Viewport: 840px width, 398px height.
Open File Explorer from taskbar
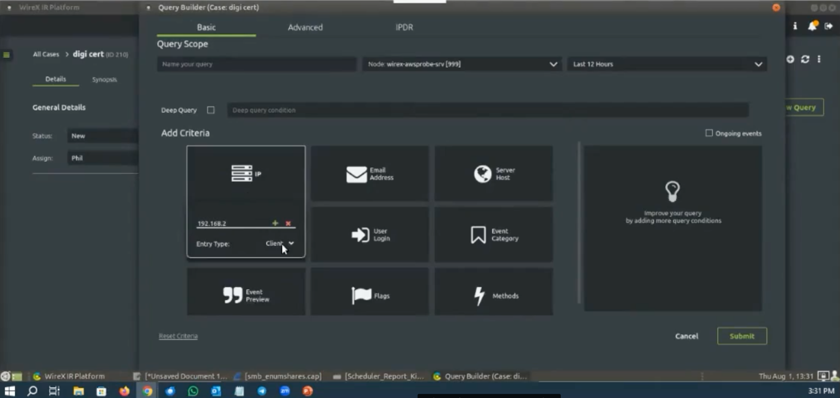tap(78, 391)
